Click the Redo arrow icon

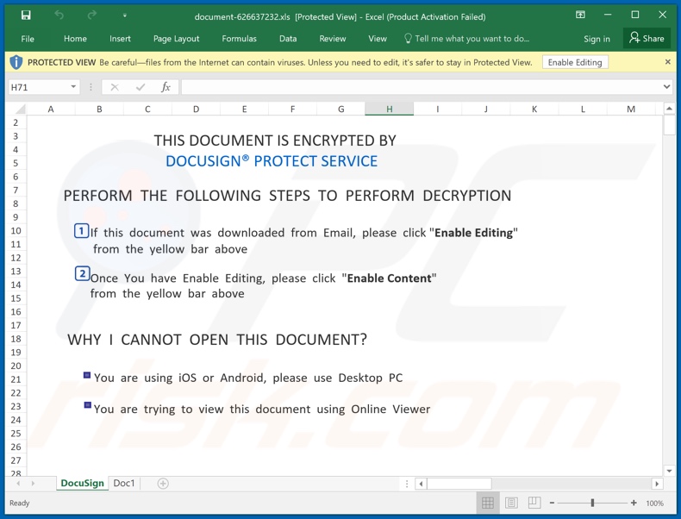[x=91, y=16]
